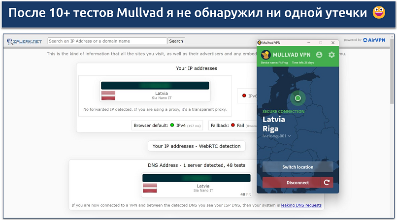Click 'SECURE CONNECTION' status text
397x220 pixels.
pyautogui.click(x=283, y=112)
